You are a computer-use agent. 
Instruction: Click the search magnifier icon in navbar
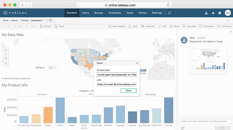click(x=170, y=13)
